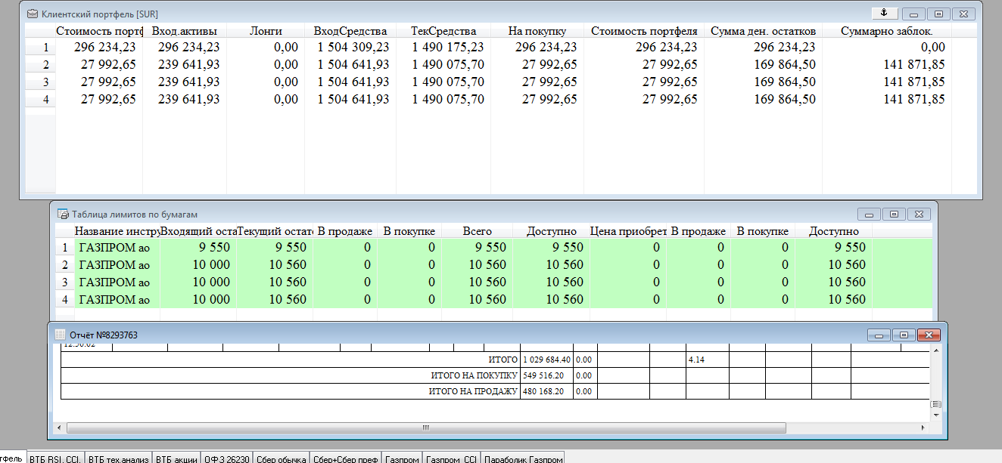1002x463 pixels.
Task: Click the Текущий остаток column header
Action: (x=275, y=231)
